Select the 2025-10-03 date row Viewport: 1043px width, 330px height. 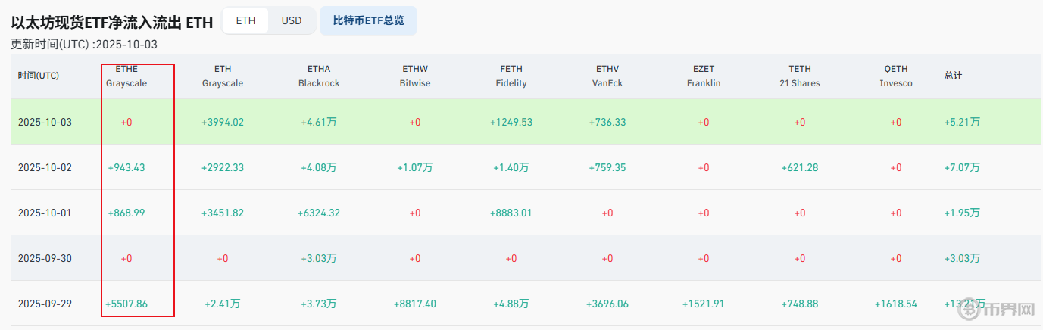[x=45, y=122]
